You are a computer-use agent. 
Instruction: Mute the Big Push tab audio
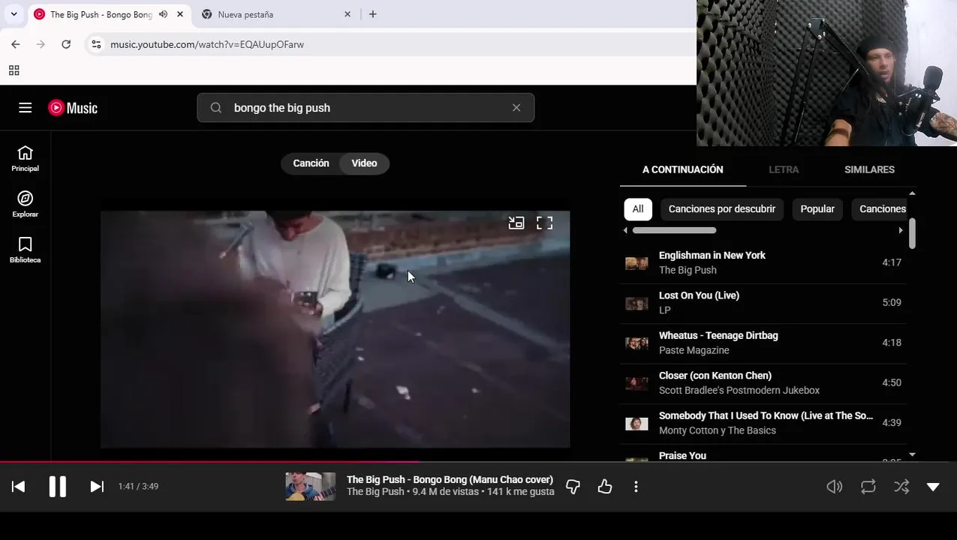coord(163,14)
